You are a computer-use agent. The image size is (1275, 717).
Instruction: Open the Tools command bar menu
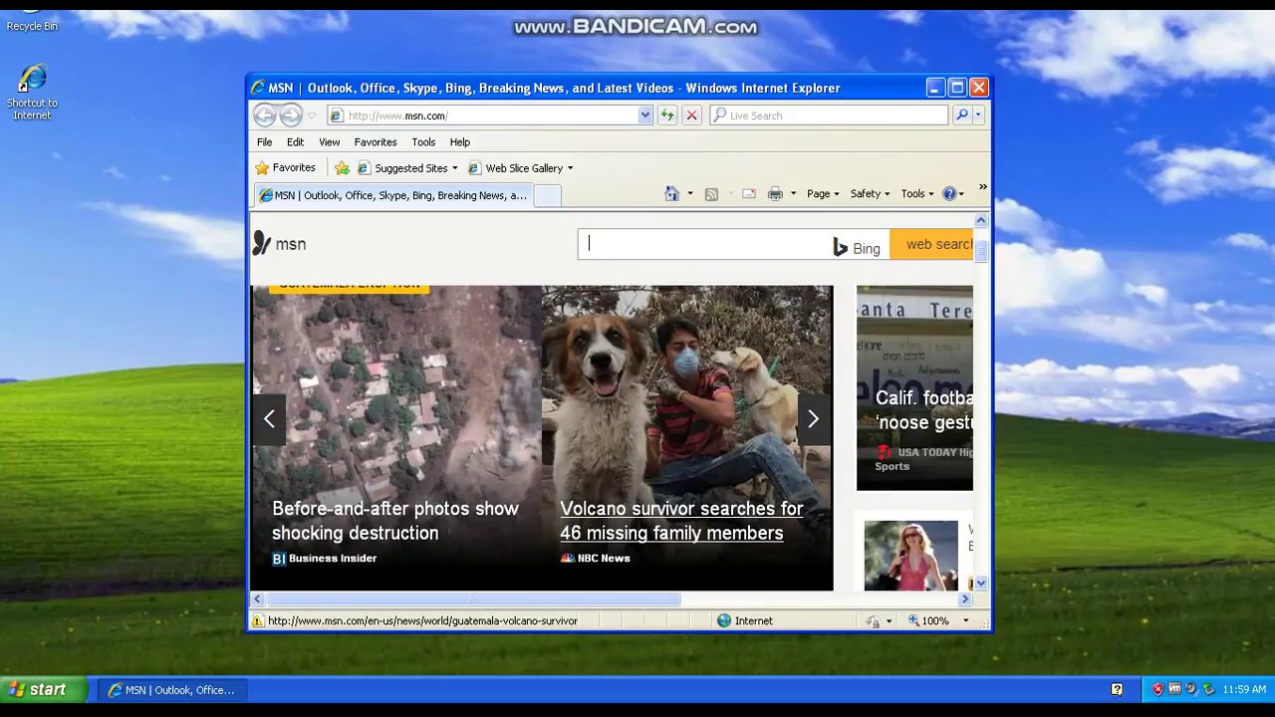click(x=917, y=194)
